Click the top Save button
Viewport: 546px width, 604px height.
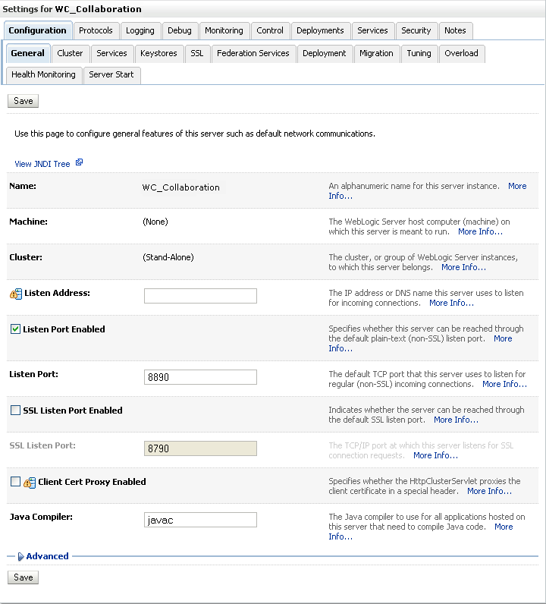pyautogui.click(x=24, y=101)
